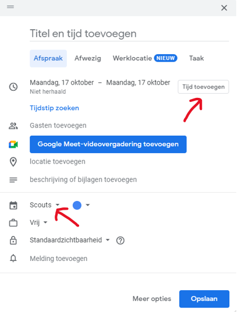
Task: Click the guests people icon
Action: pos(13,126)
